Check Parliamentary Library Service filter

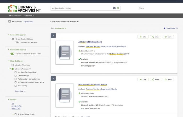(x=15, y=79)
